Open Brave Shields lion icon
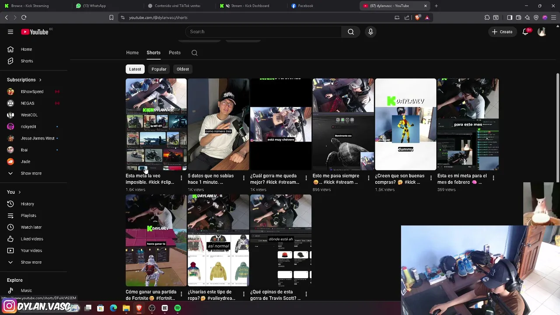 (x=417, y=17)
